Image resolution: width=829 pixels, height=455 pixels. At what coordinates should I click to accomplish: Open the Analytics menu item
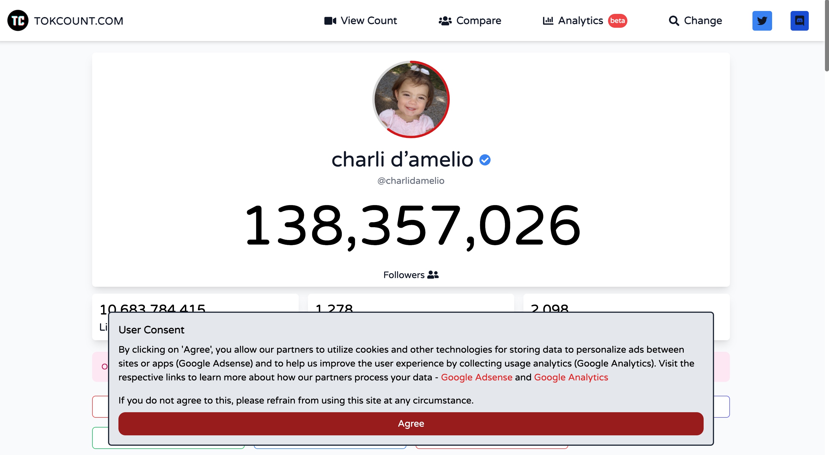[580, 21]
